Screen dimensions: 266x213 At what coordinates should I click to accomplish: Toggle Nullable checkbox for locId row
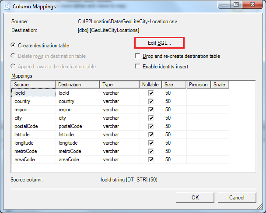(x=151, y=93)
